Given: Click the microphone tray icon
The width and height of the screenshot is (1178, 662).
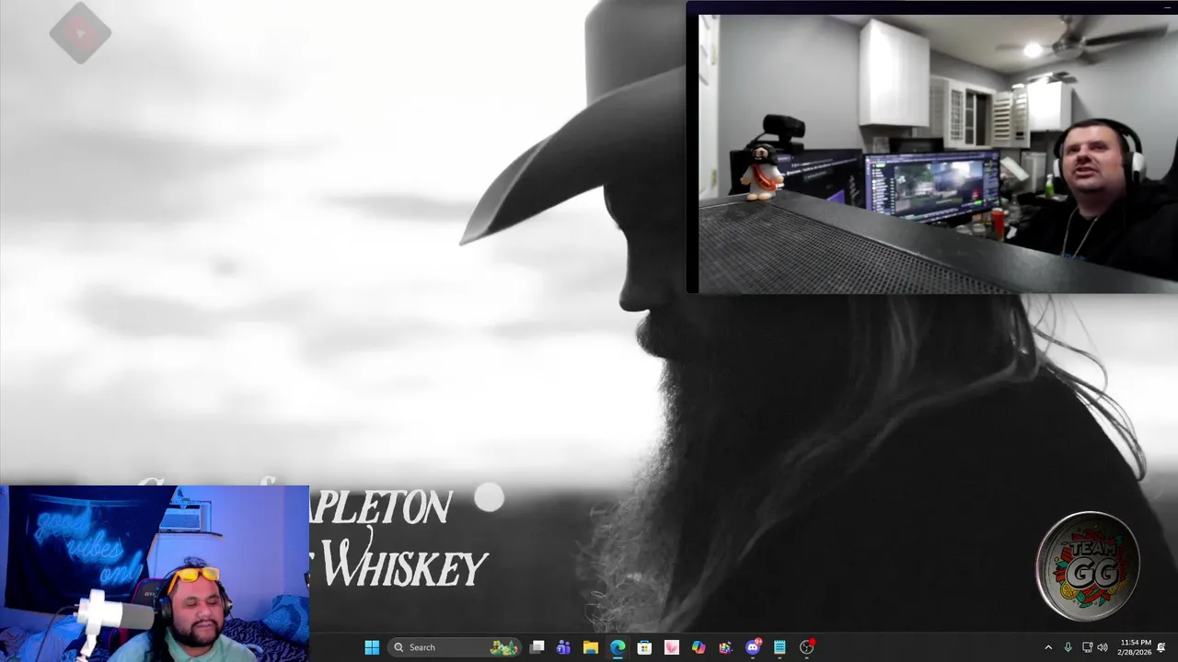Looking at the screenshot, I should point(1068,647).
